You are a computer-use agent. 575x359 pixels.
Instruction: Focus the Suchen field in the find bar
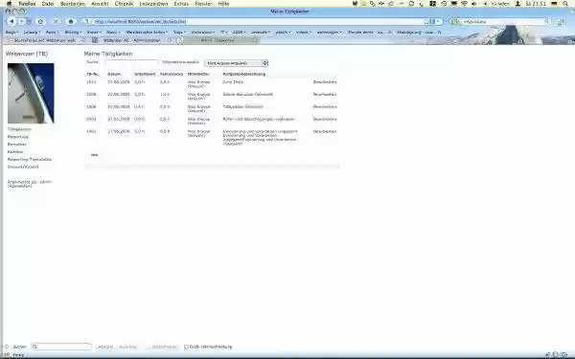[61, 347]
